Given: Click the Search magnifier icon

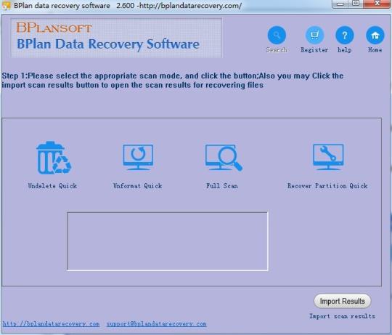Looking at the screenshot, I should [x=277, y=35].
